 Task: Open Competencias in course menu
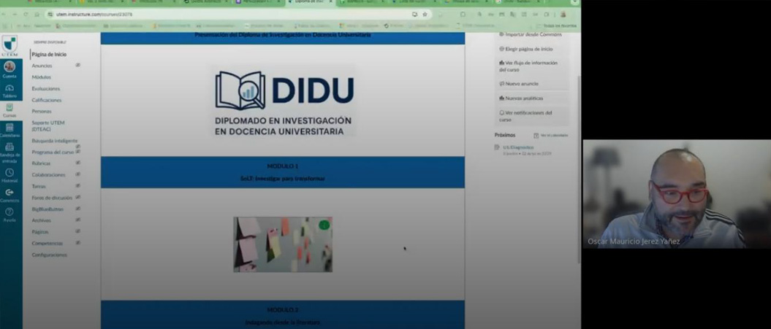pyautogui.click(x=48, y=244)
